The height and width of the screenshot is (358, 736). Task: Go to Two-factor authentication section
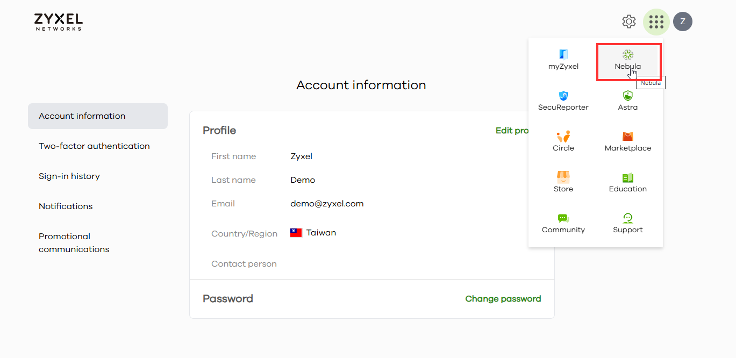94,146
